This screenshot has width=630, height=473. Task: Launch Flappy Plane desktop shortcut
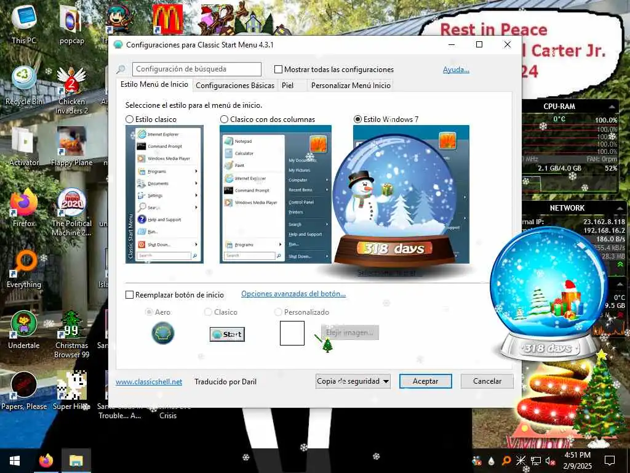[71, 146]
